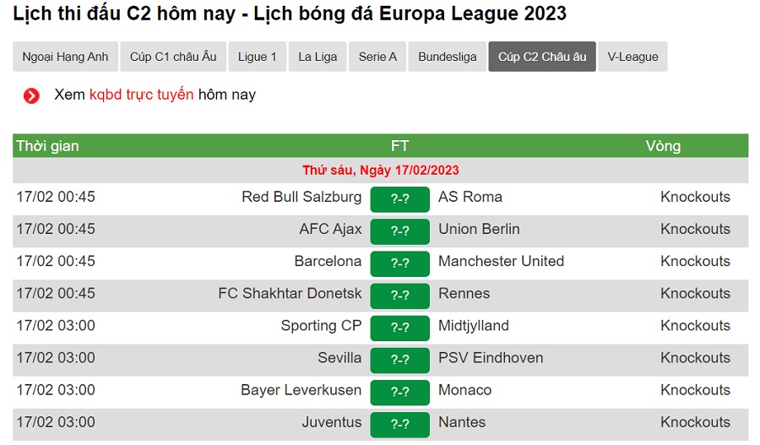
Task: Open the V-League tab
Action: tap(632, 57)
